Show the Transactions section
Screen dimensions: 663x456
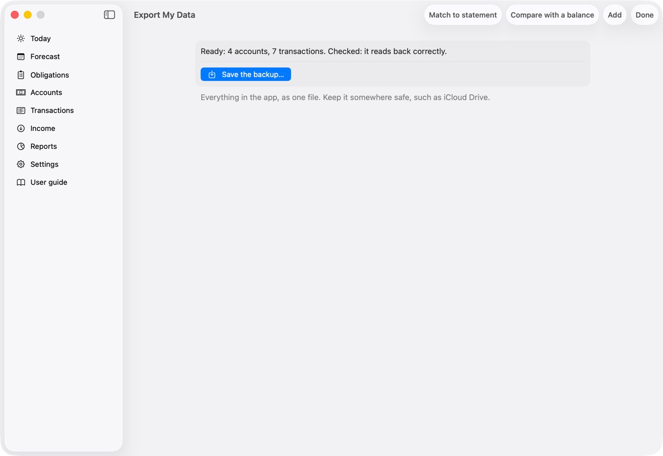pos(52,110)
